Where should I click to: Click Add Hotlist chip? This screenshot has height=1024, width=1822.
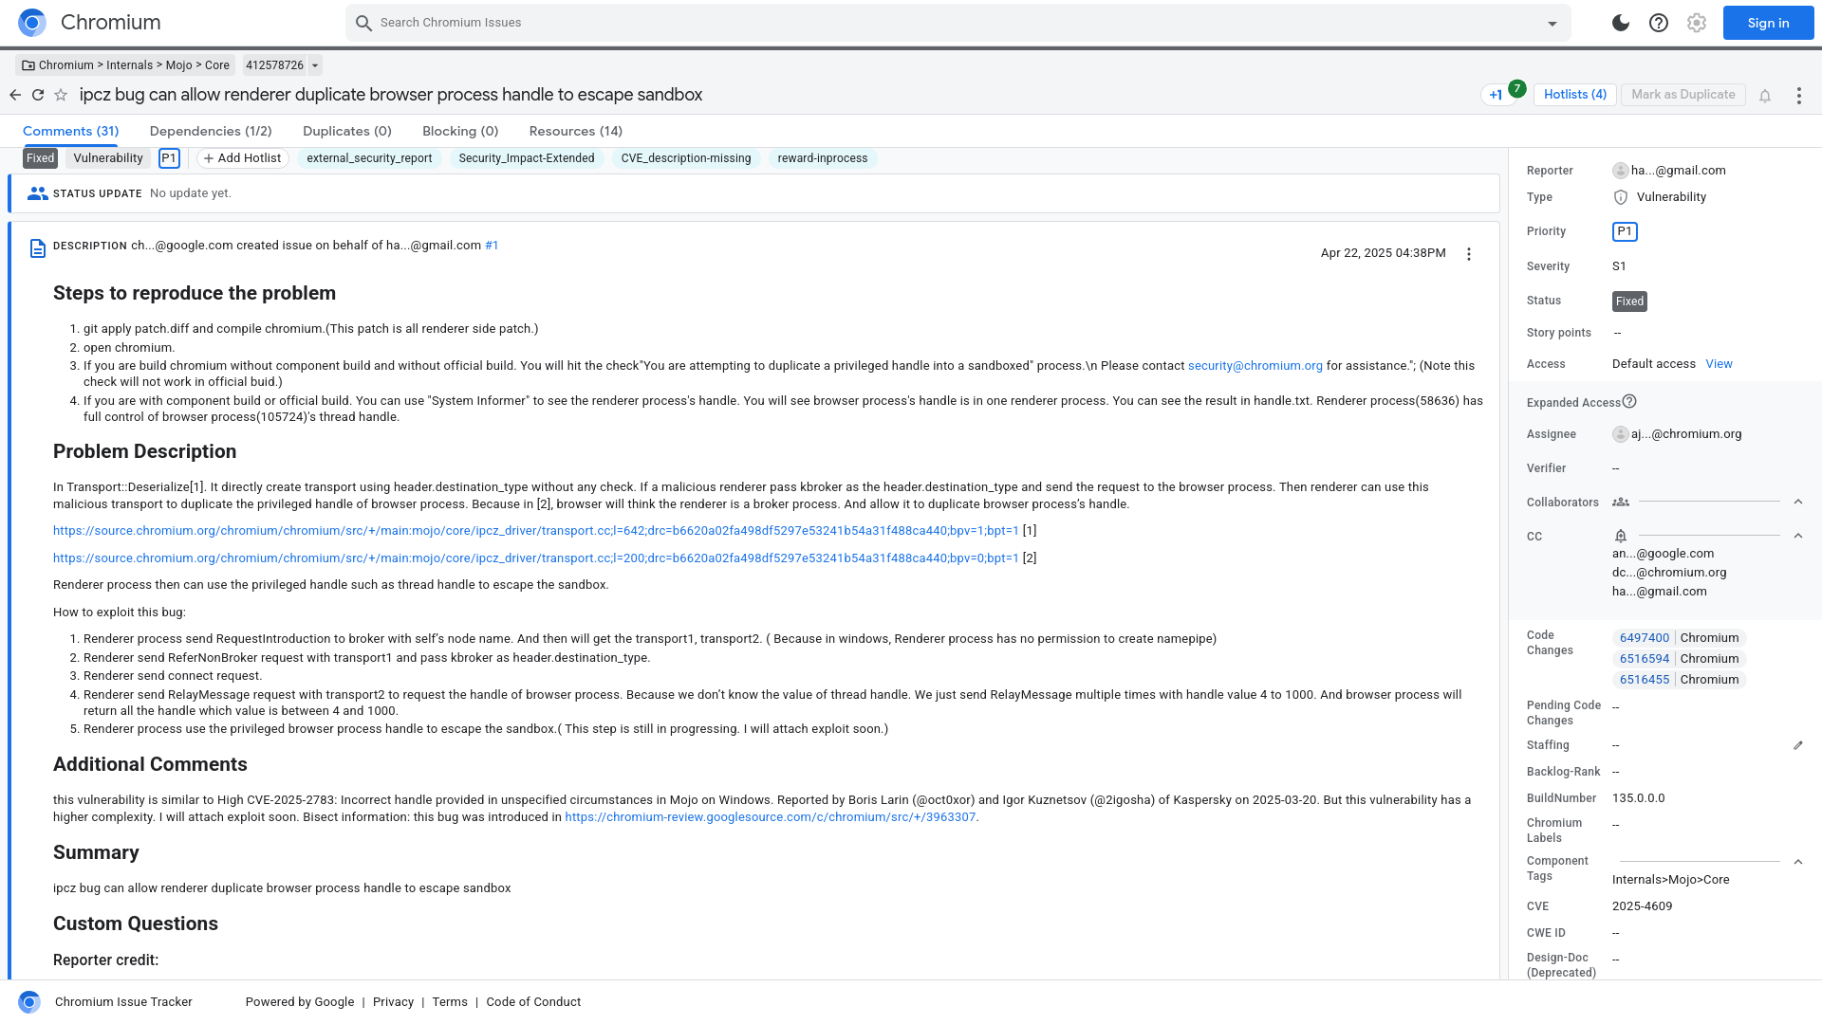pos(242,158)
